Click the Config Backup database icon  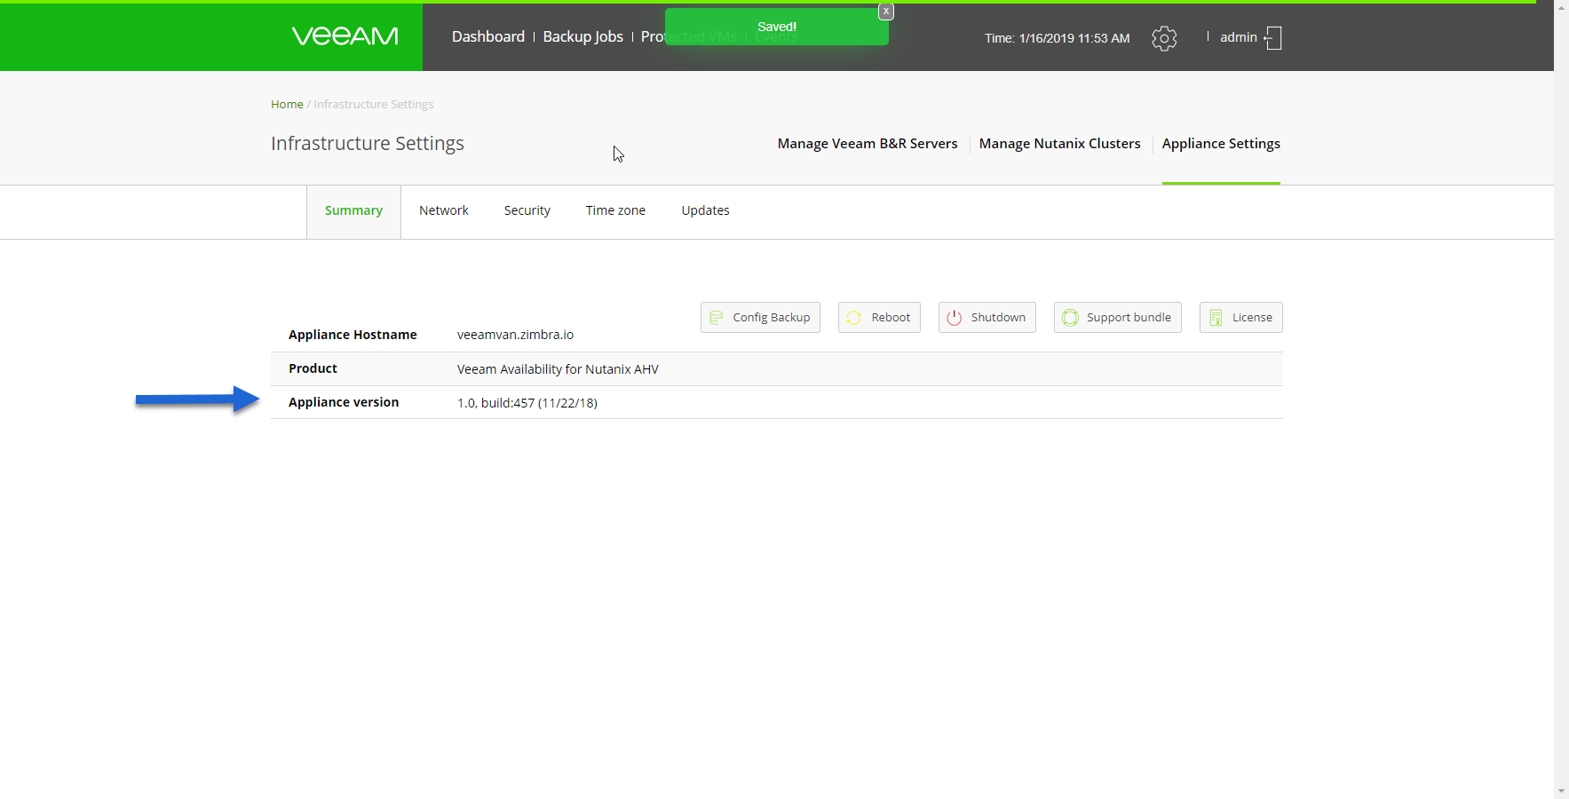(x=717, y=318)
